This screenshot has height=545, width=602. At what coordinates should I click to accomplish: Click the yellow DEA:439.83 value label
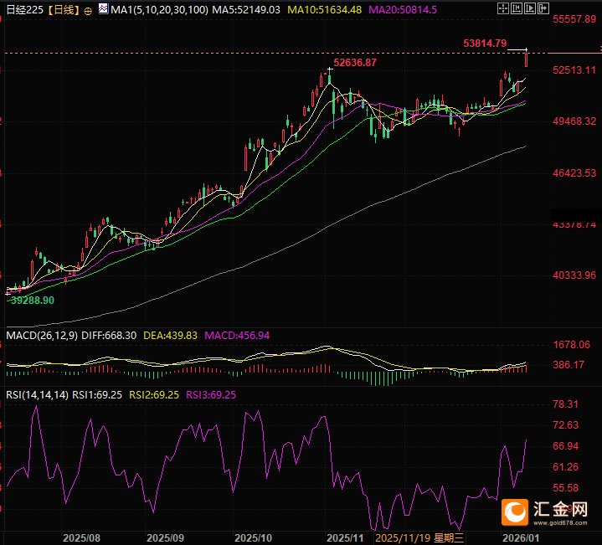click(170, 335)
